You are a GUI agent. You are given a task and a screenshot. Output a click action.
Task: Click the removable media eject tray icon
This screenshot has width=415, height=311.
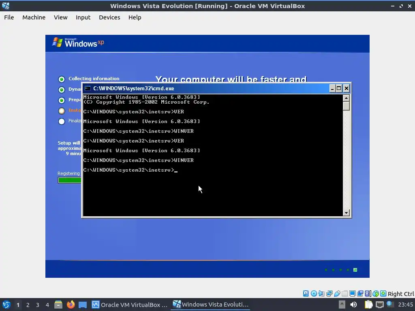click(x=342, y=305)
